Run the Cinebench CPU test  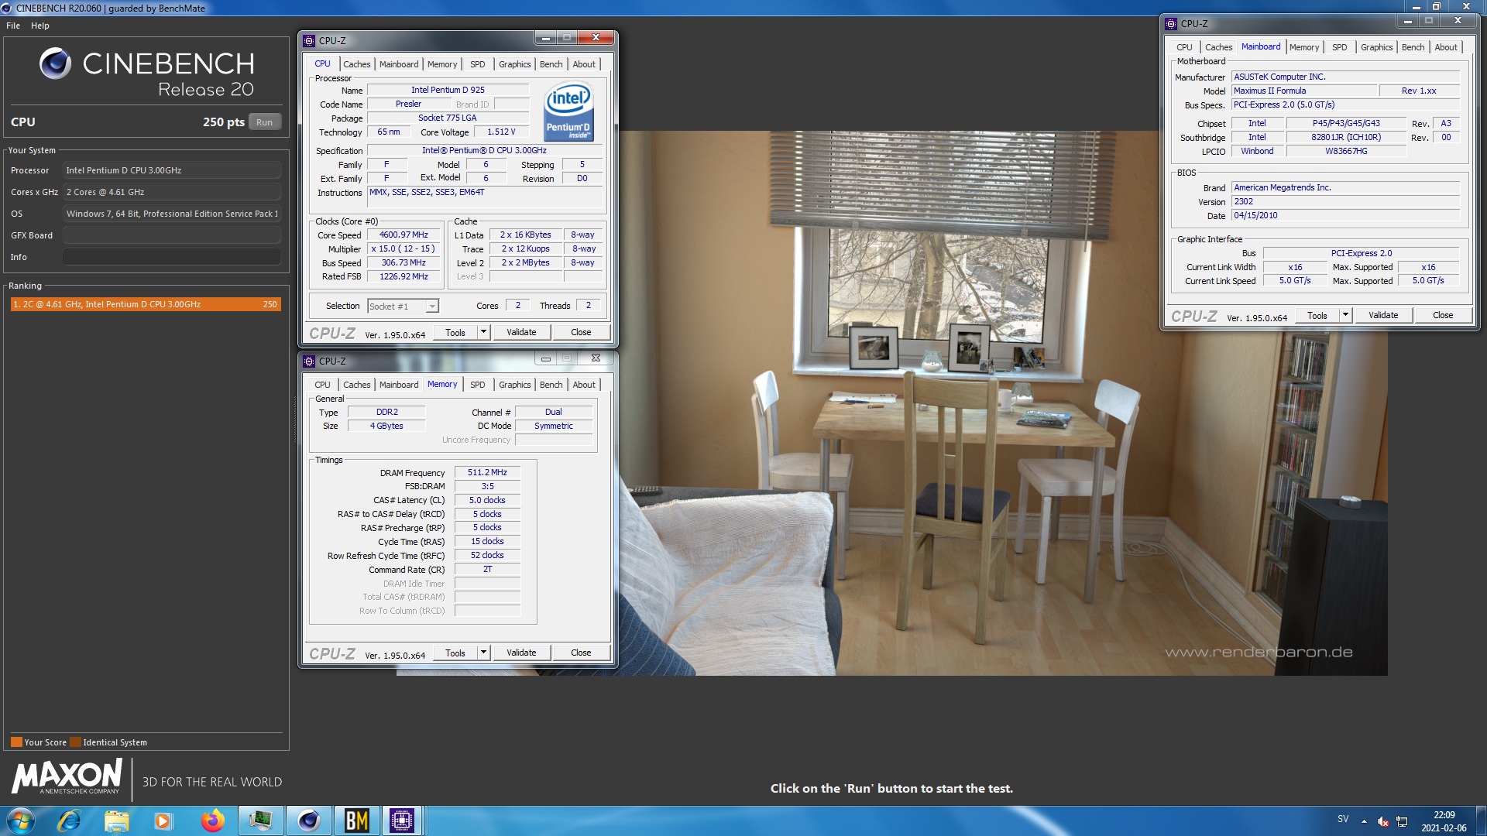coord(265,122)
